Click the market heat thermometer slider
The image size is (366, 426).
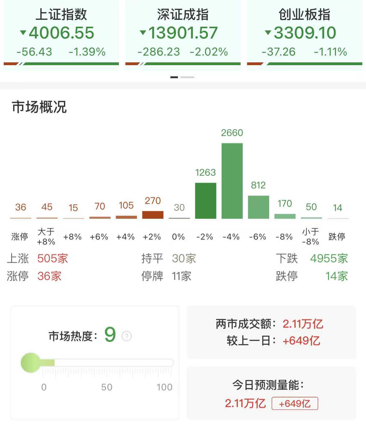[97, 363]
